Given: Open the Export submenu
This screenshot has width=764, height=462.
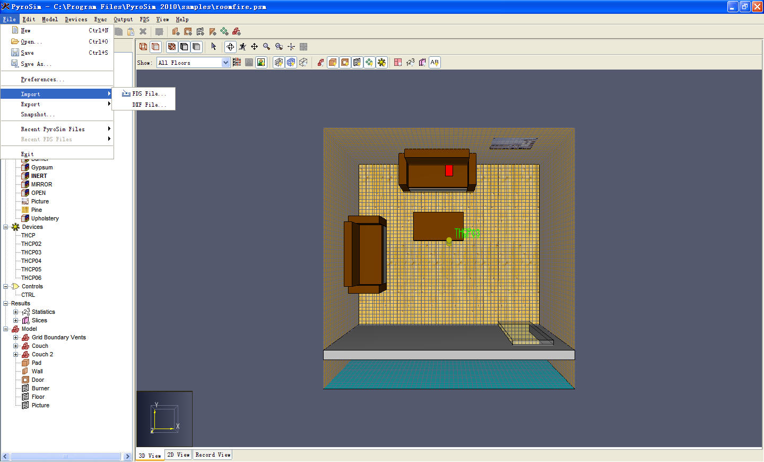Looking at the screenshot, I should click(57, 105).
